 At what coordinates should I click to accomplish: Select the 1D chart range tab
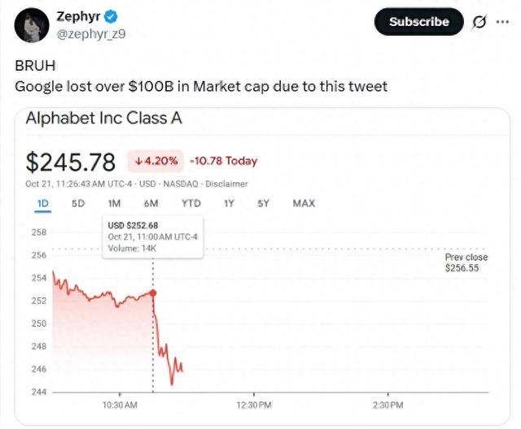pyautogui.click(x=43, y=203)
